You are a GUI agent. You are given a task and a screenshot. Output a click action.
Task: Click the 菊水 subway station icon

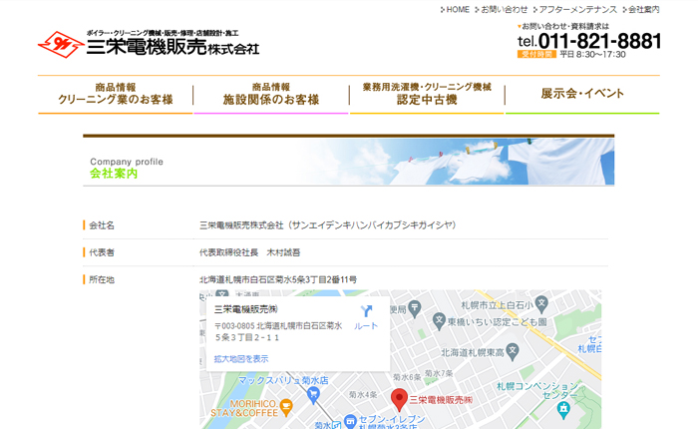click(x=337, y=425)
